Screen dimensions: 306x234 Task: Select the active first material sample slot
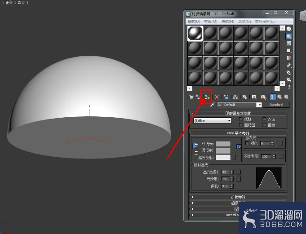tap(195, 33)
